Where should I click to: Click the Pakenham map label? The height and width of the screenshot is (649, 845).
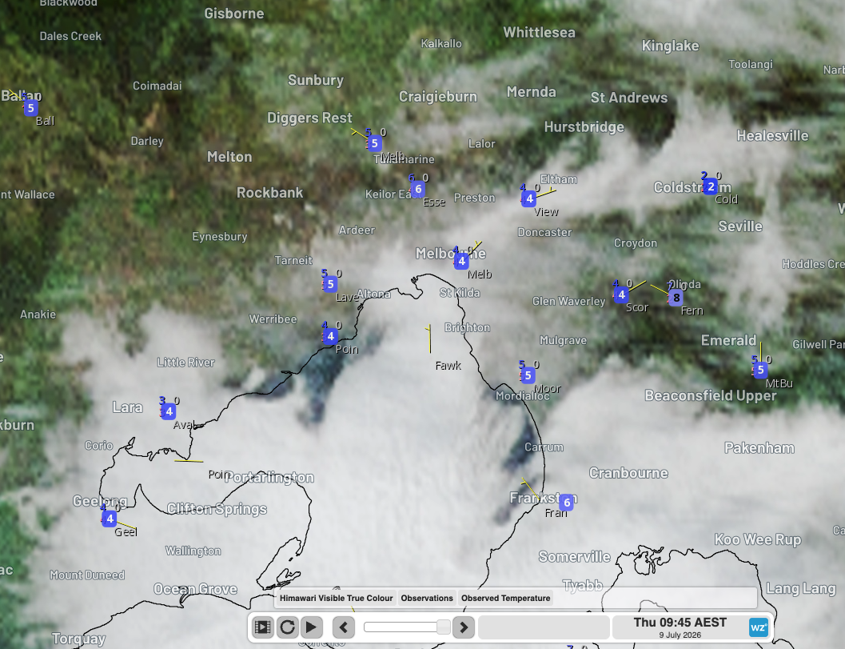(759, 448)
